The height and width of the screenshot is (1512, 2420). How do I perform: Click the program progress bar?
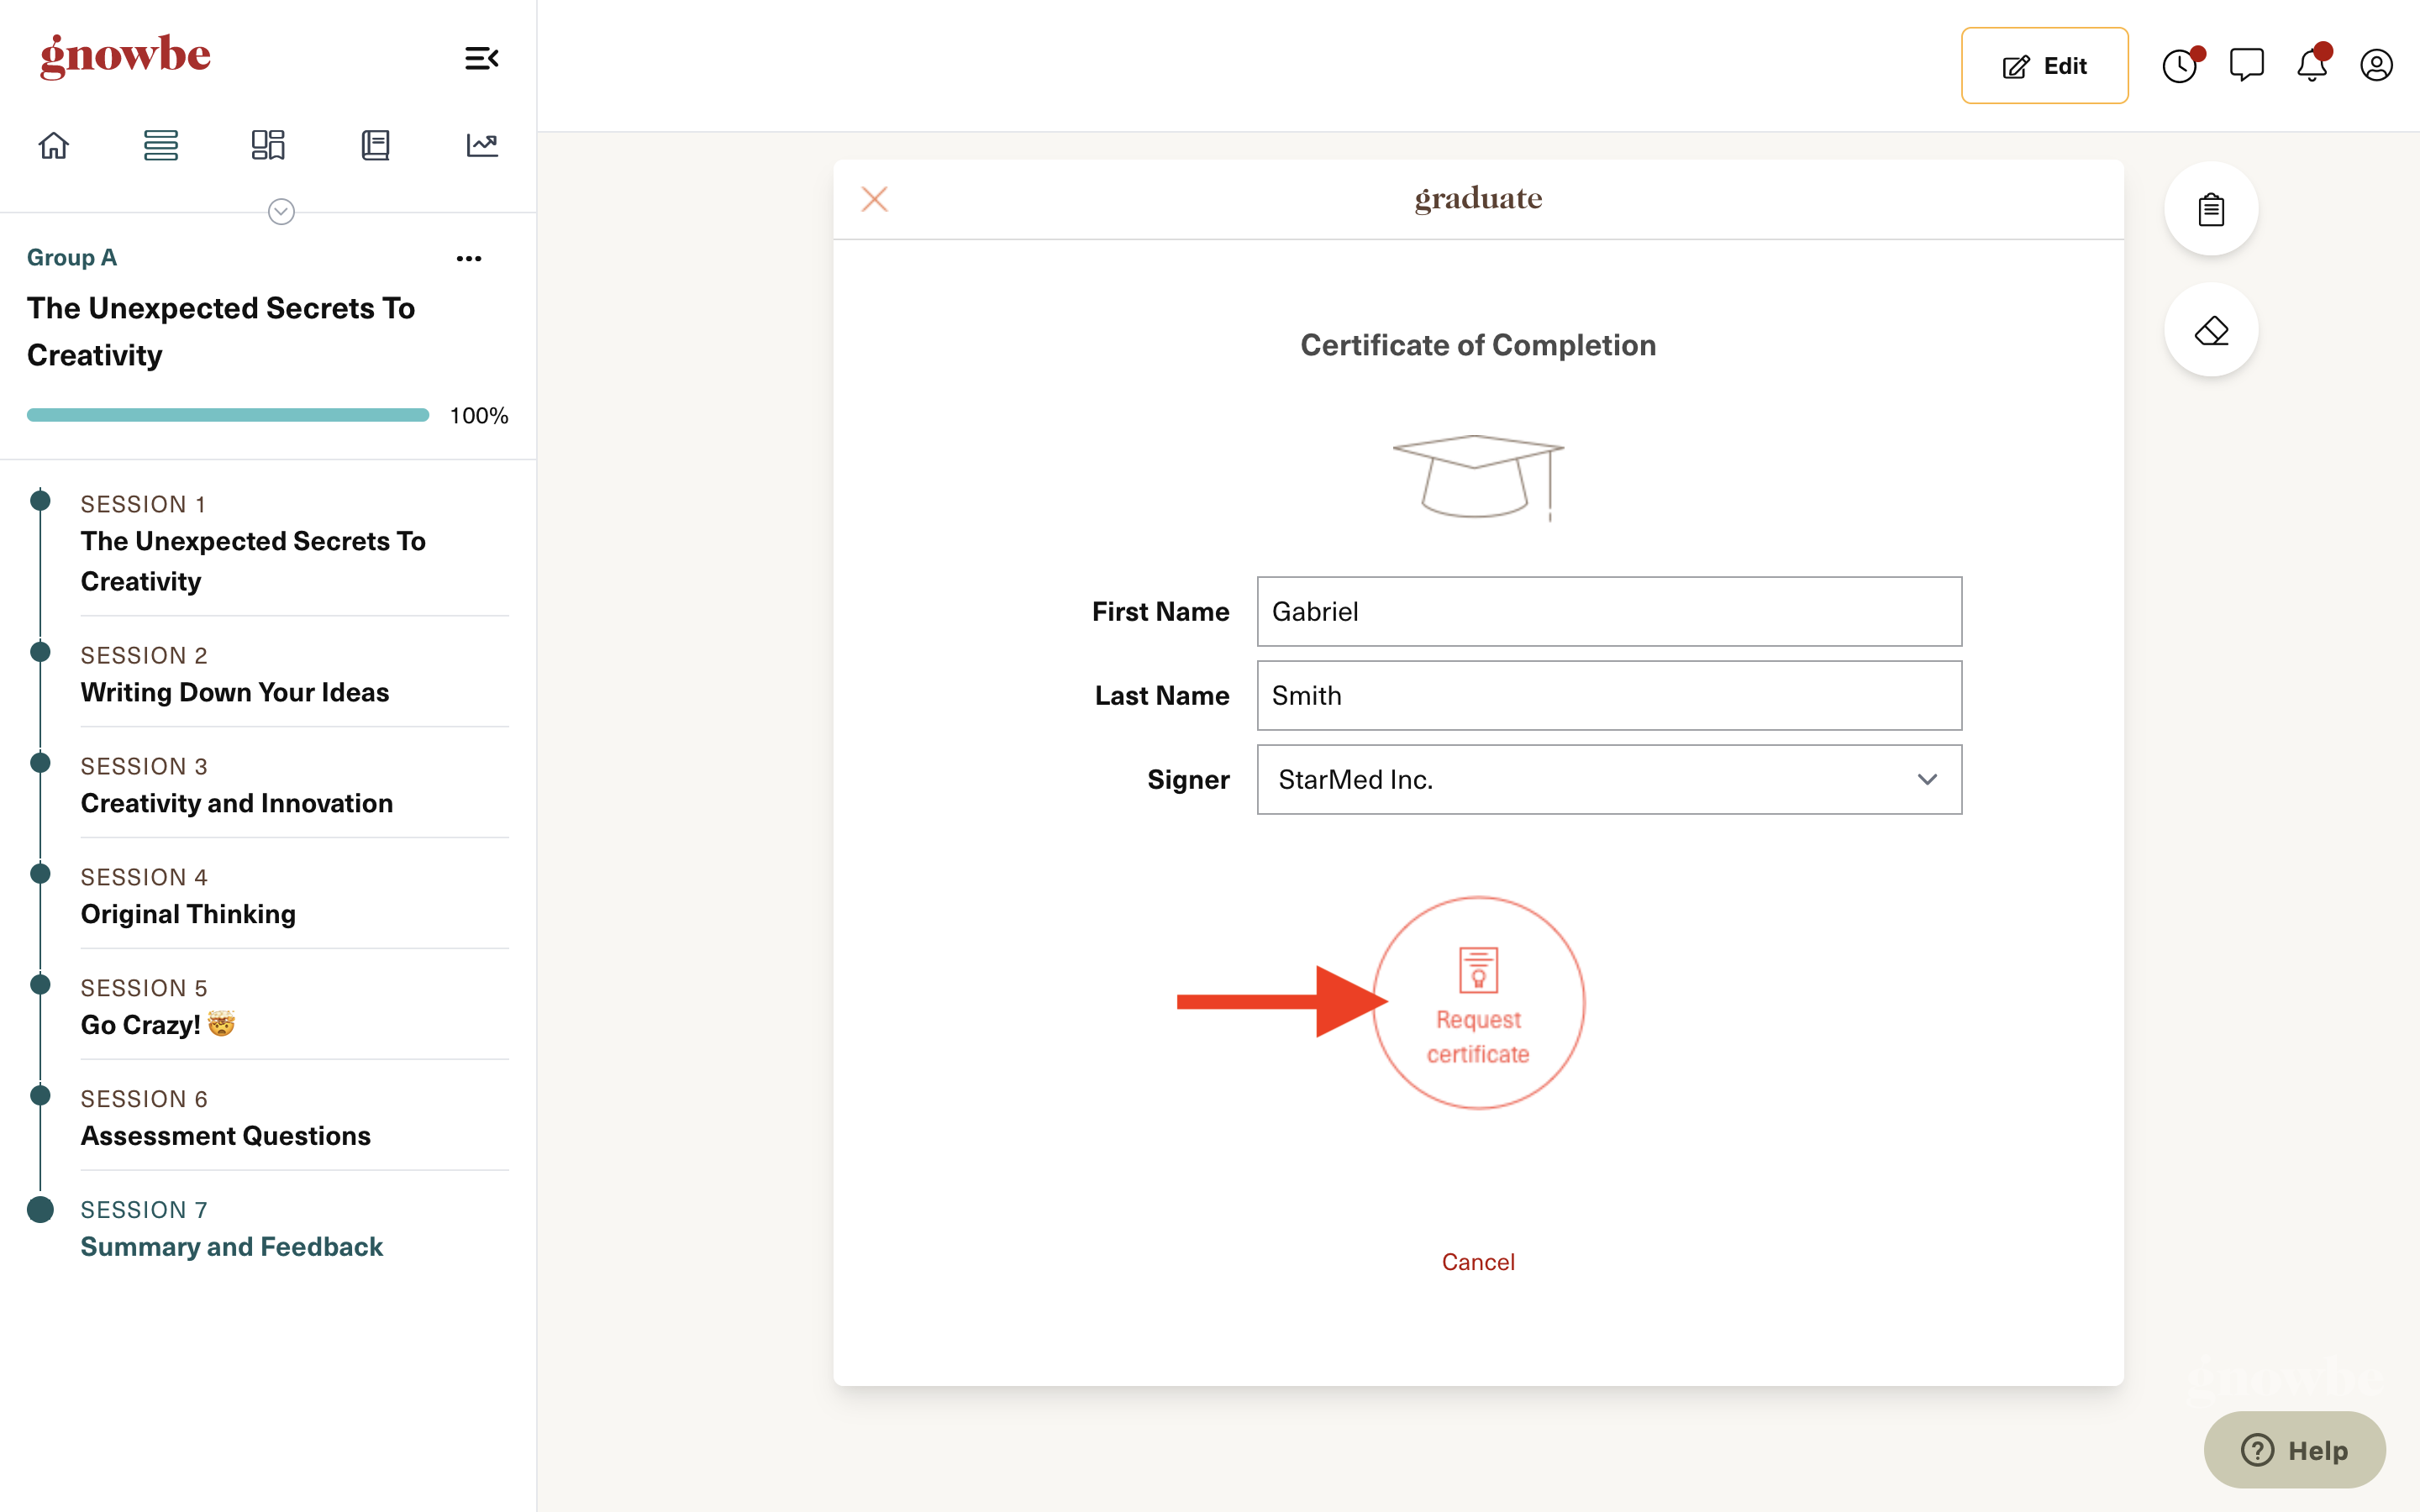point(228,415)
